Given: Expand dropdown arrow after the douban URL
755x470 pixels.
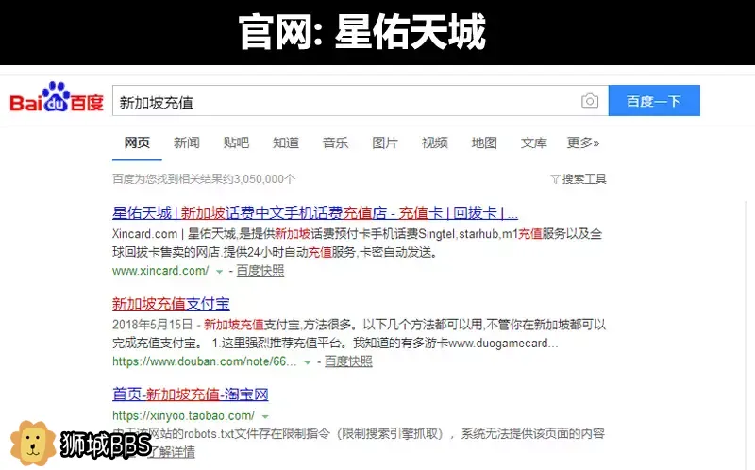Looking at the screenshot, I should coord(308,362).
